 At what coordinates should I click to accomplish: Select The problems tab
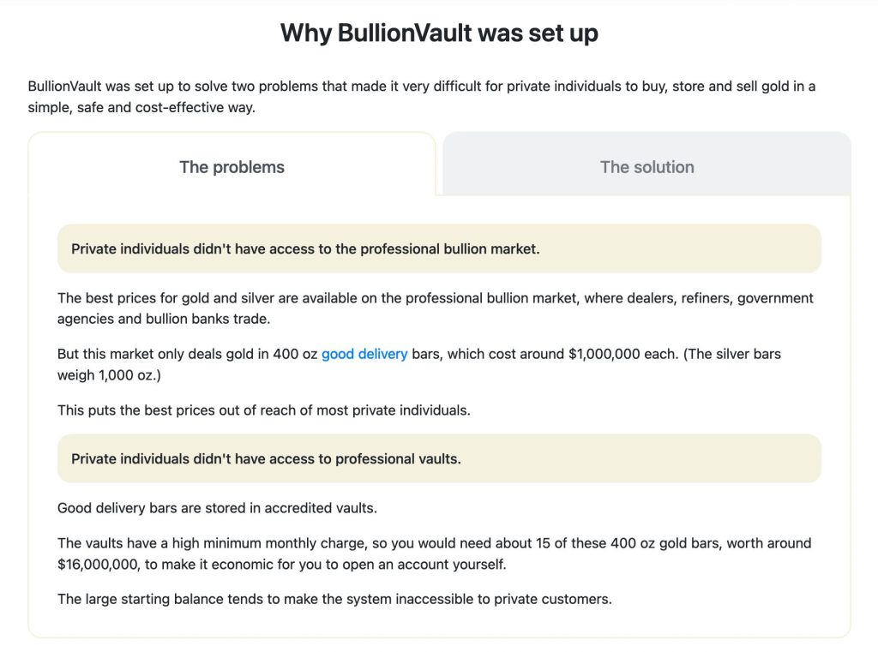point(232,167)
